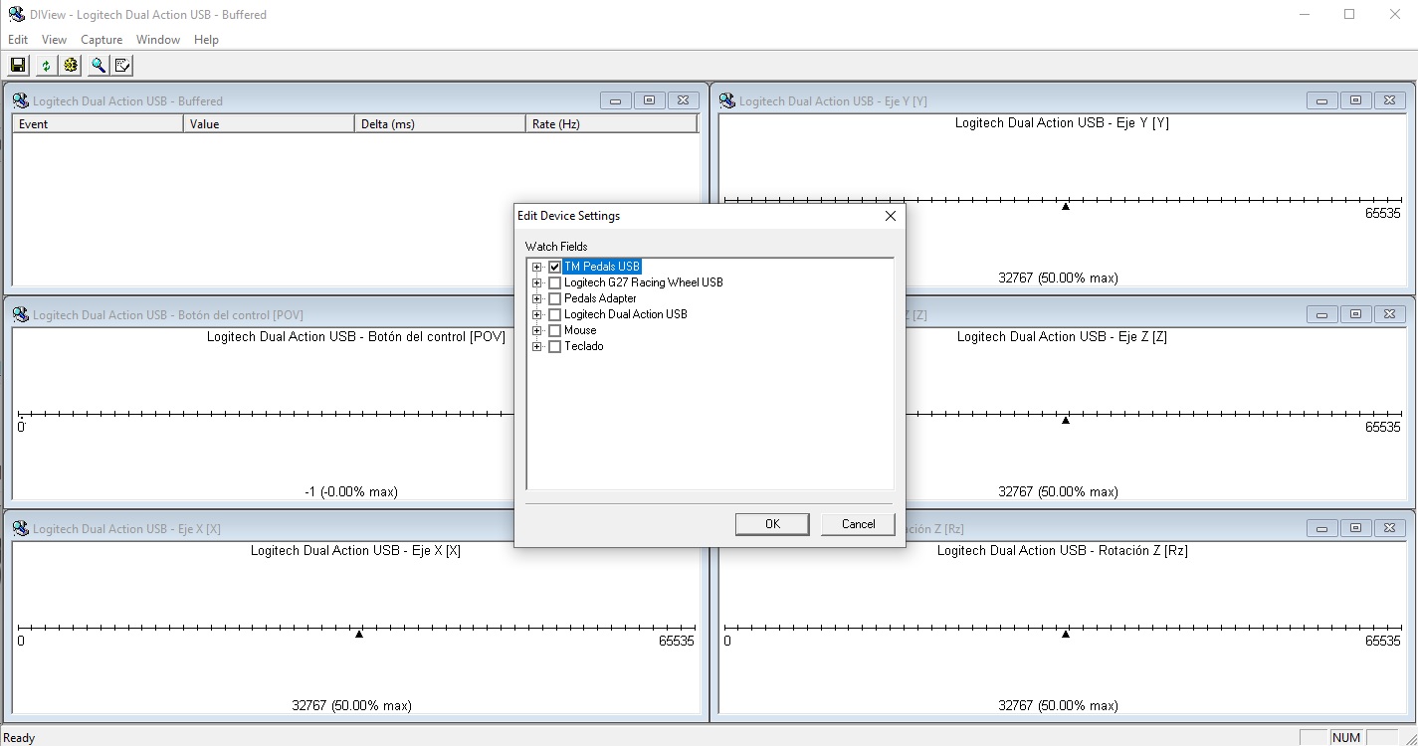Click the icon of the Botón del control [POV] window

click(x=21, y=314)
